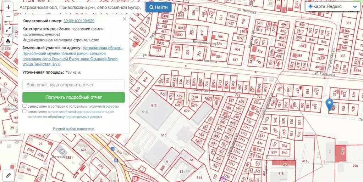This screenshot has width=363, height=182.
Task: Check the privacy policy consent checkbox
Action: 24,111
